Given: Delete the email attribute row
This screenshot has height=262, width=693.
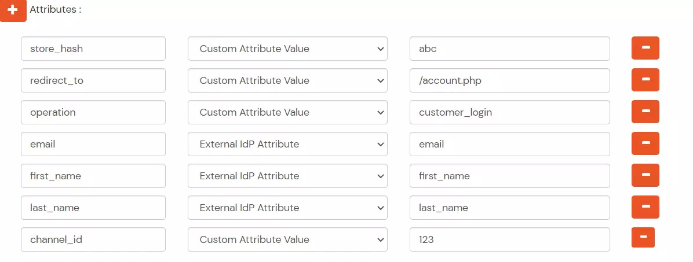Looking at the screenshot, I should (x=645, y=144).
